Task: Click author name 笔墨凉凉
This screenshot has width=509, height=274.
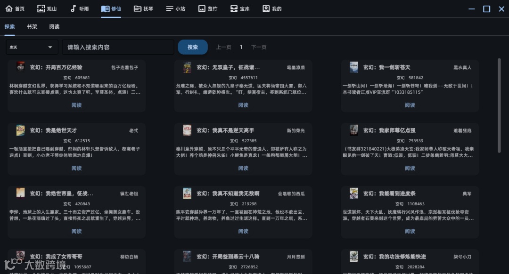Action: [296, 67]
